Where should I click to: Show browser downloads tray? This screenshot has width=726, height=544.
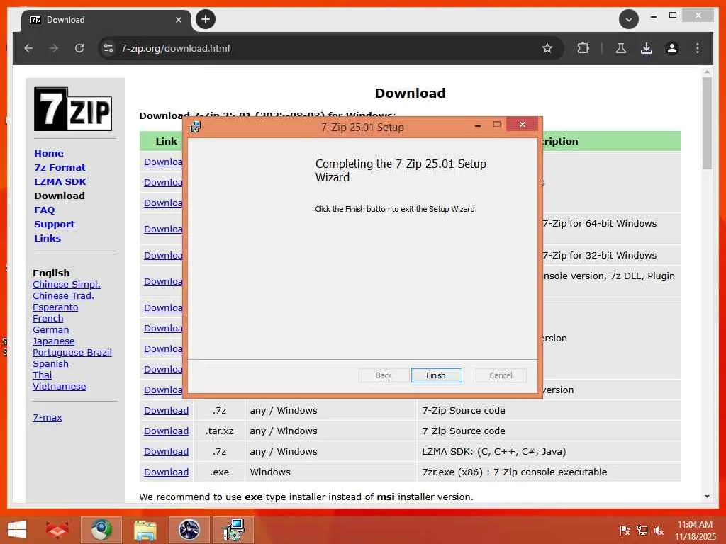[647, 48]
